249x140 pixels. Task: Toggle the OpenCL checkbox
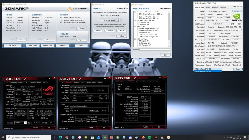[206, 62]
